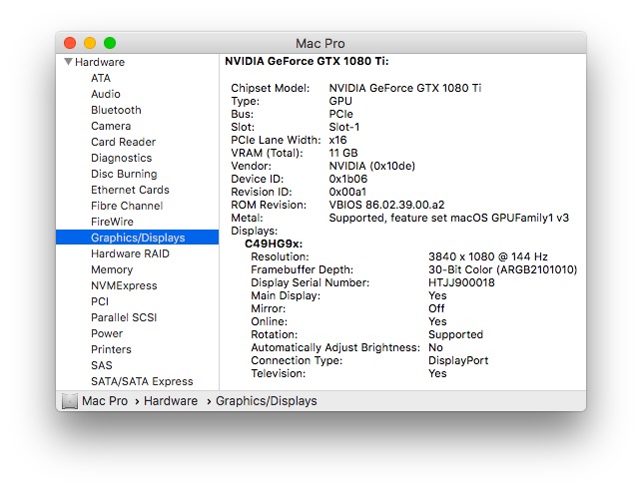
Task: Select the highlighted Graphics/Displays row
Action: point(137,238)
